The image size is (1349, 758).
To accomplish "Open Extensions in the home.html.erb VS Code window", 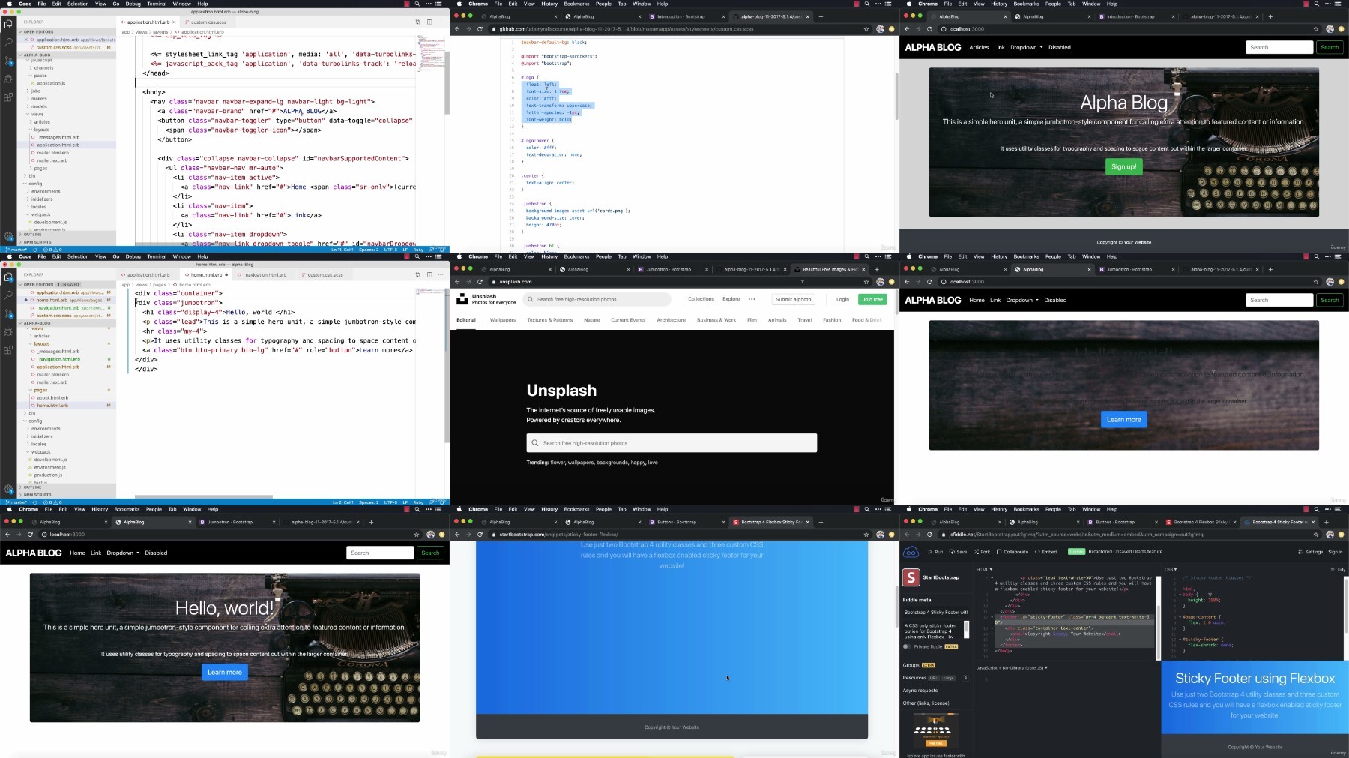I will (8, 350).
